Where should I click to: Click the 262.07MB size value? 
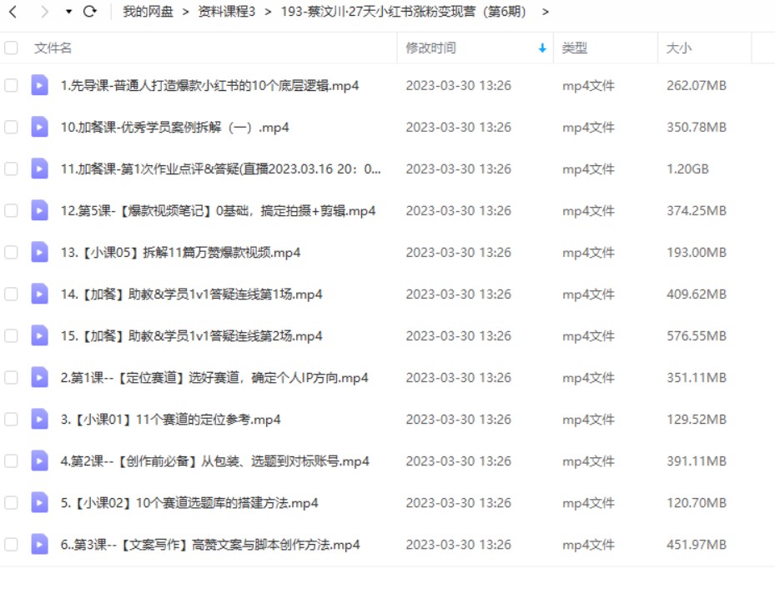[697, 85]
